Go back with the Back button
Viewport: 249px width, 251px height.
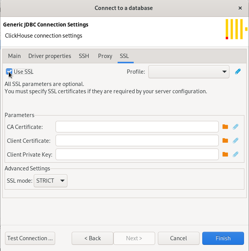click(92, 238)
